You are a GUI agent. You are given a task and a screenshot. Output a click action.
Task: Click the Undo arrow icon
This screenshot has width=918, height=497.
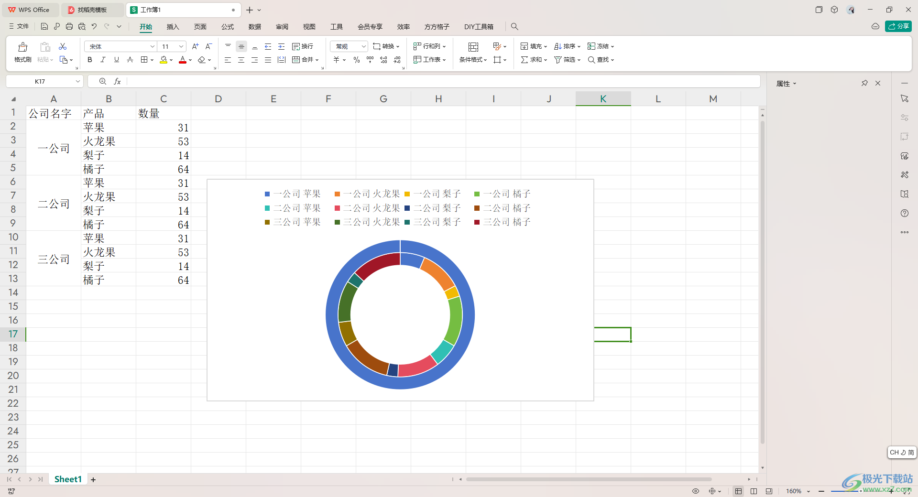pos(94,27)
